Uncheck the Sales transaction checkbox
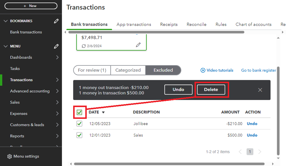The height and width of the screenshot is (166, 286). 79,135
